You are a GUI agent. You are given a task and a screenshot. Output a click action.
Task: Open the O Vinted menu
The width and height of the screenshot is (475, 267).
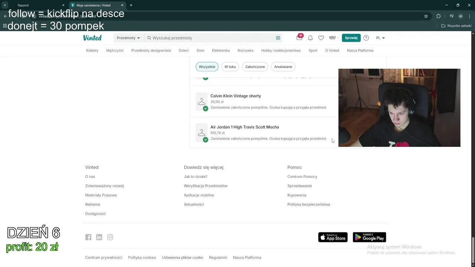(332, 50)
